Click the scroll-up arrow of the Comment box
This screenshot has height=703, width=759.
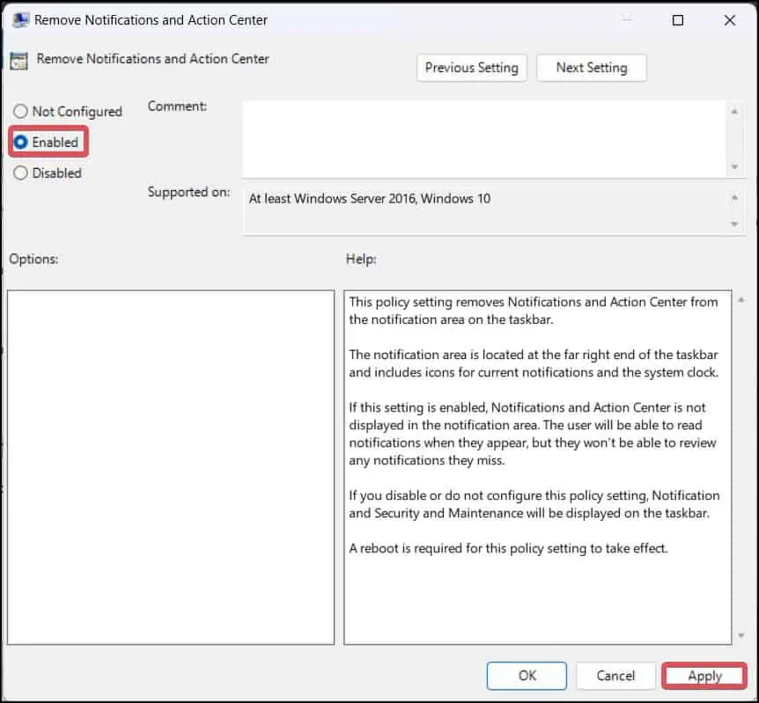[x=736, y=112]
